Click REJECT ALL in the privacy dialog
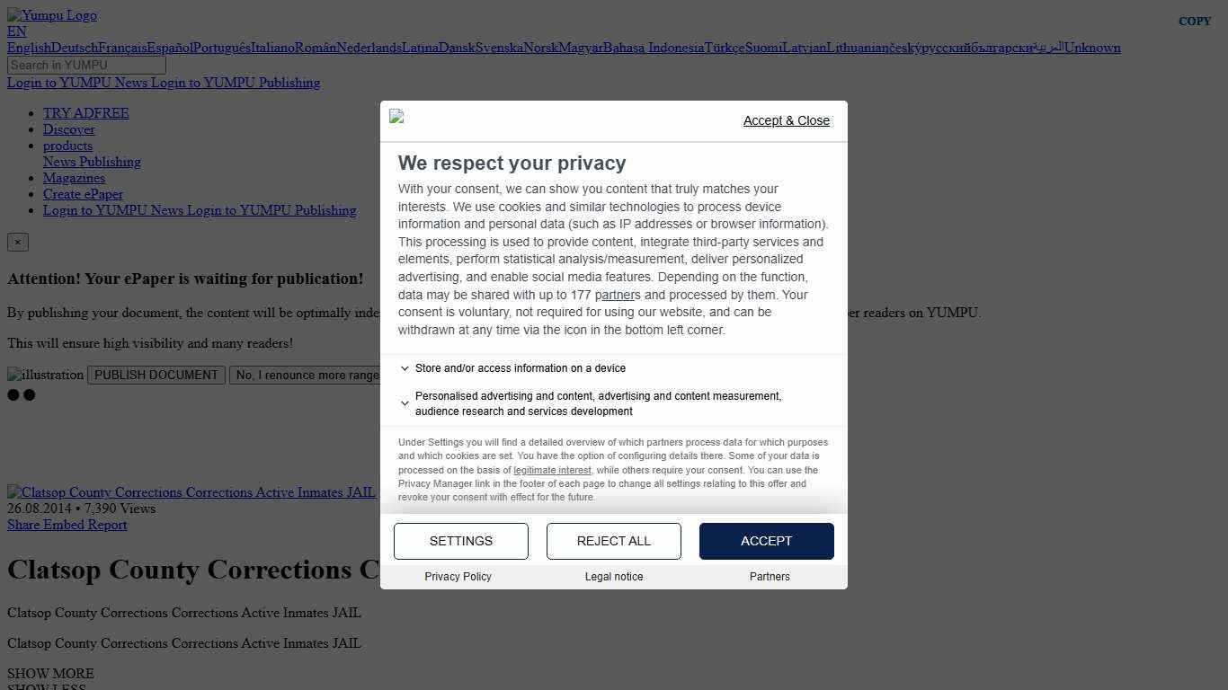 click(614, 541)
